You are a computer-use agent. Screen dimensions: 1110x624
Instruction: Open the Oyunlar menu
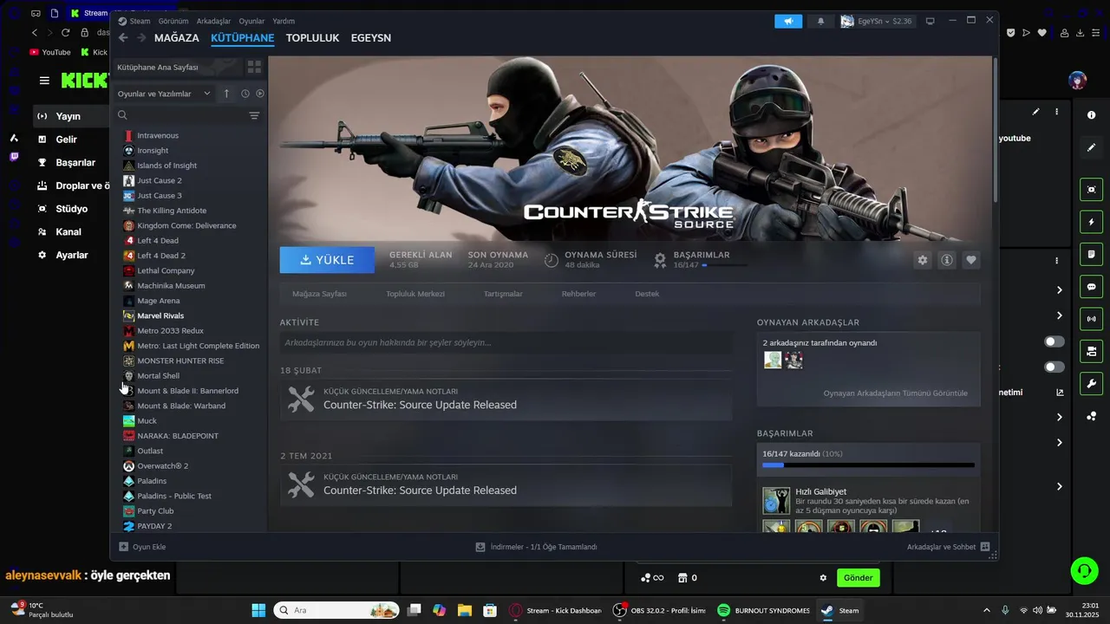coord(251,21)
